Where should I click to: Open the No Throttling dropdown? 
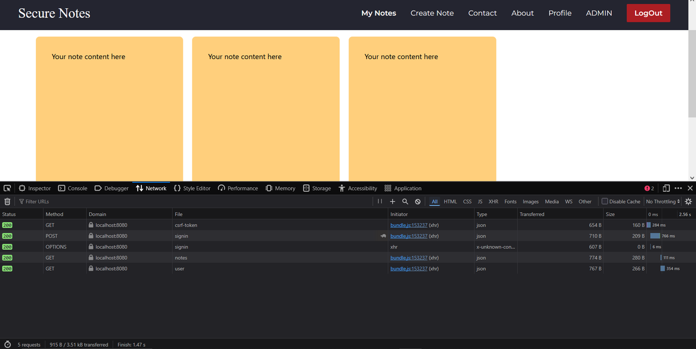pos(662,202)
